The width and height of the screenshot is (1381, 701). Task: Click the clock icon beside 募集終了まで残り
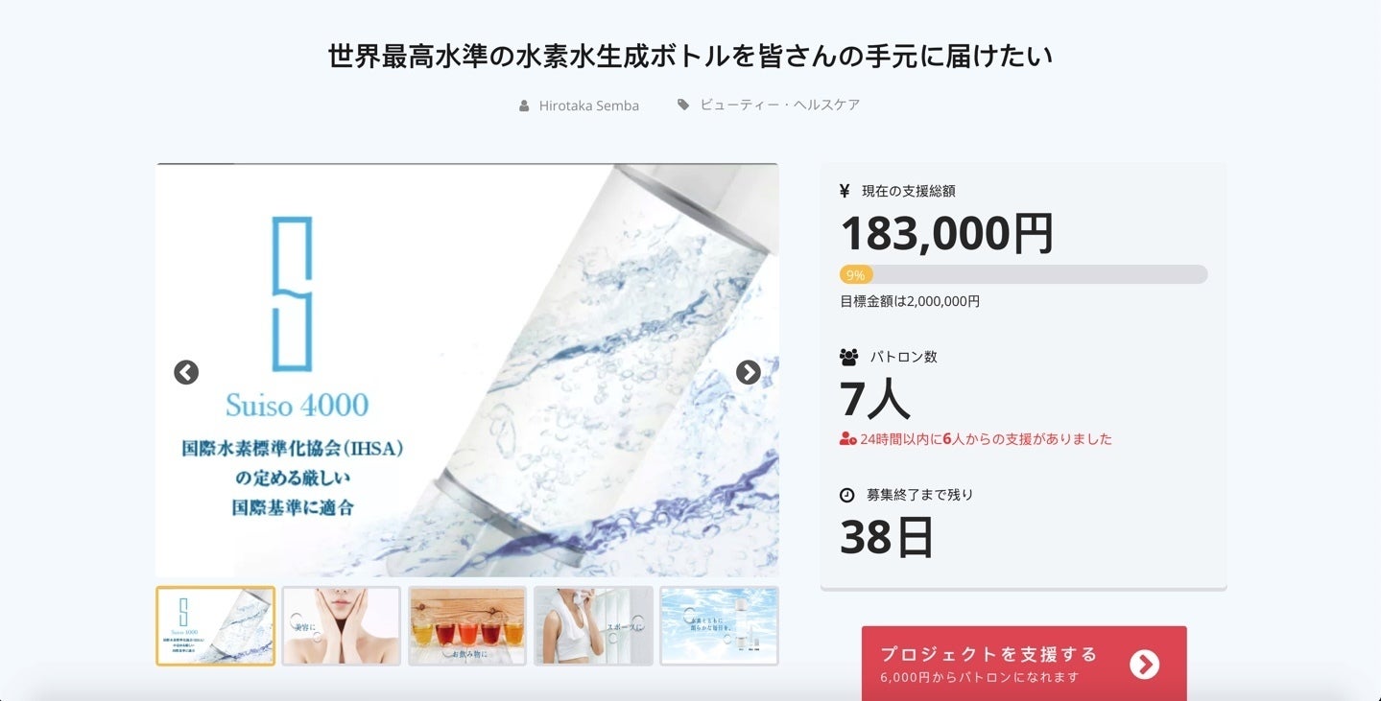click(846, 495)
